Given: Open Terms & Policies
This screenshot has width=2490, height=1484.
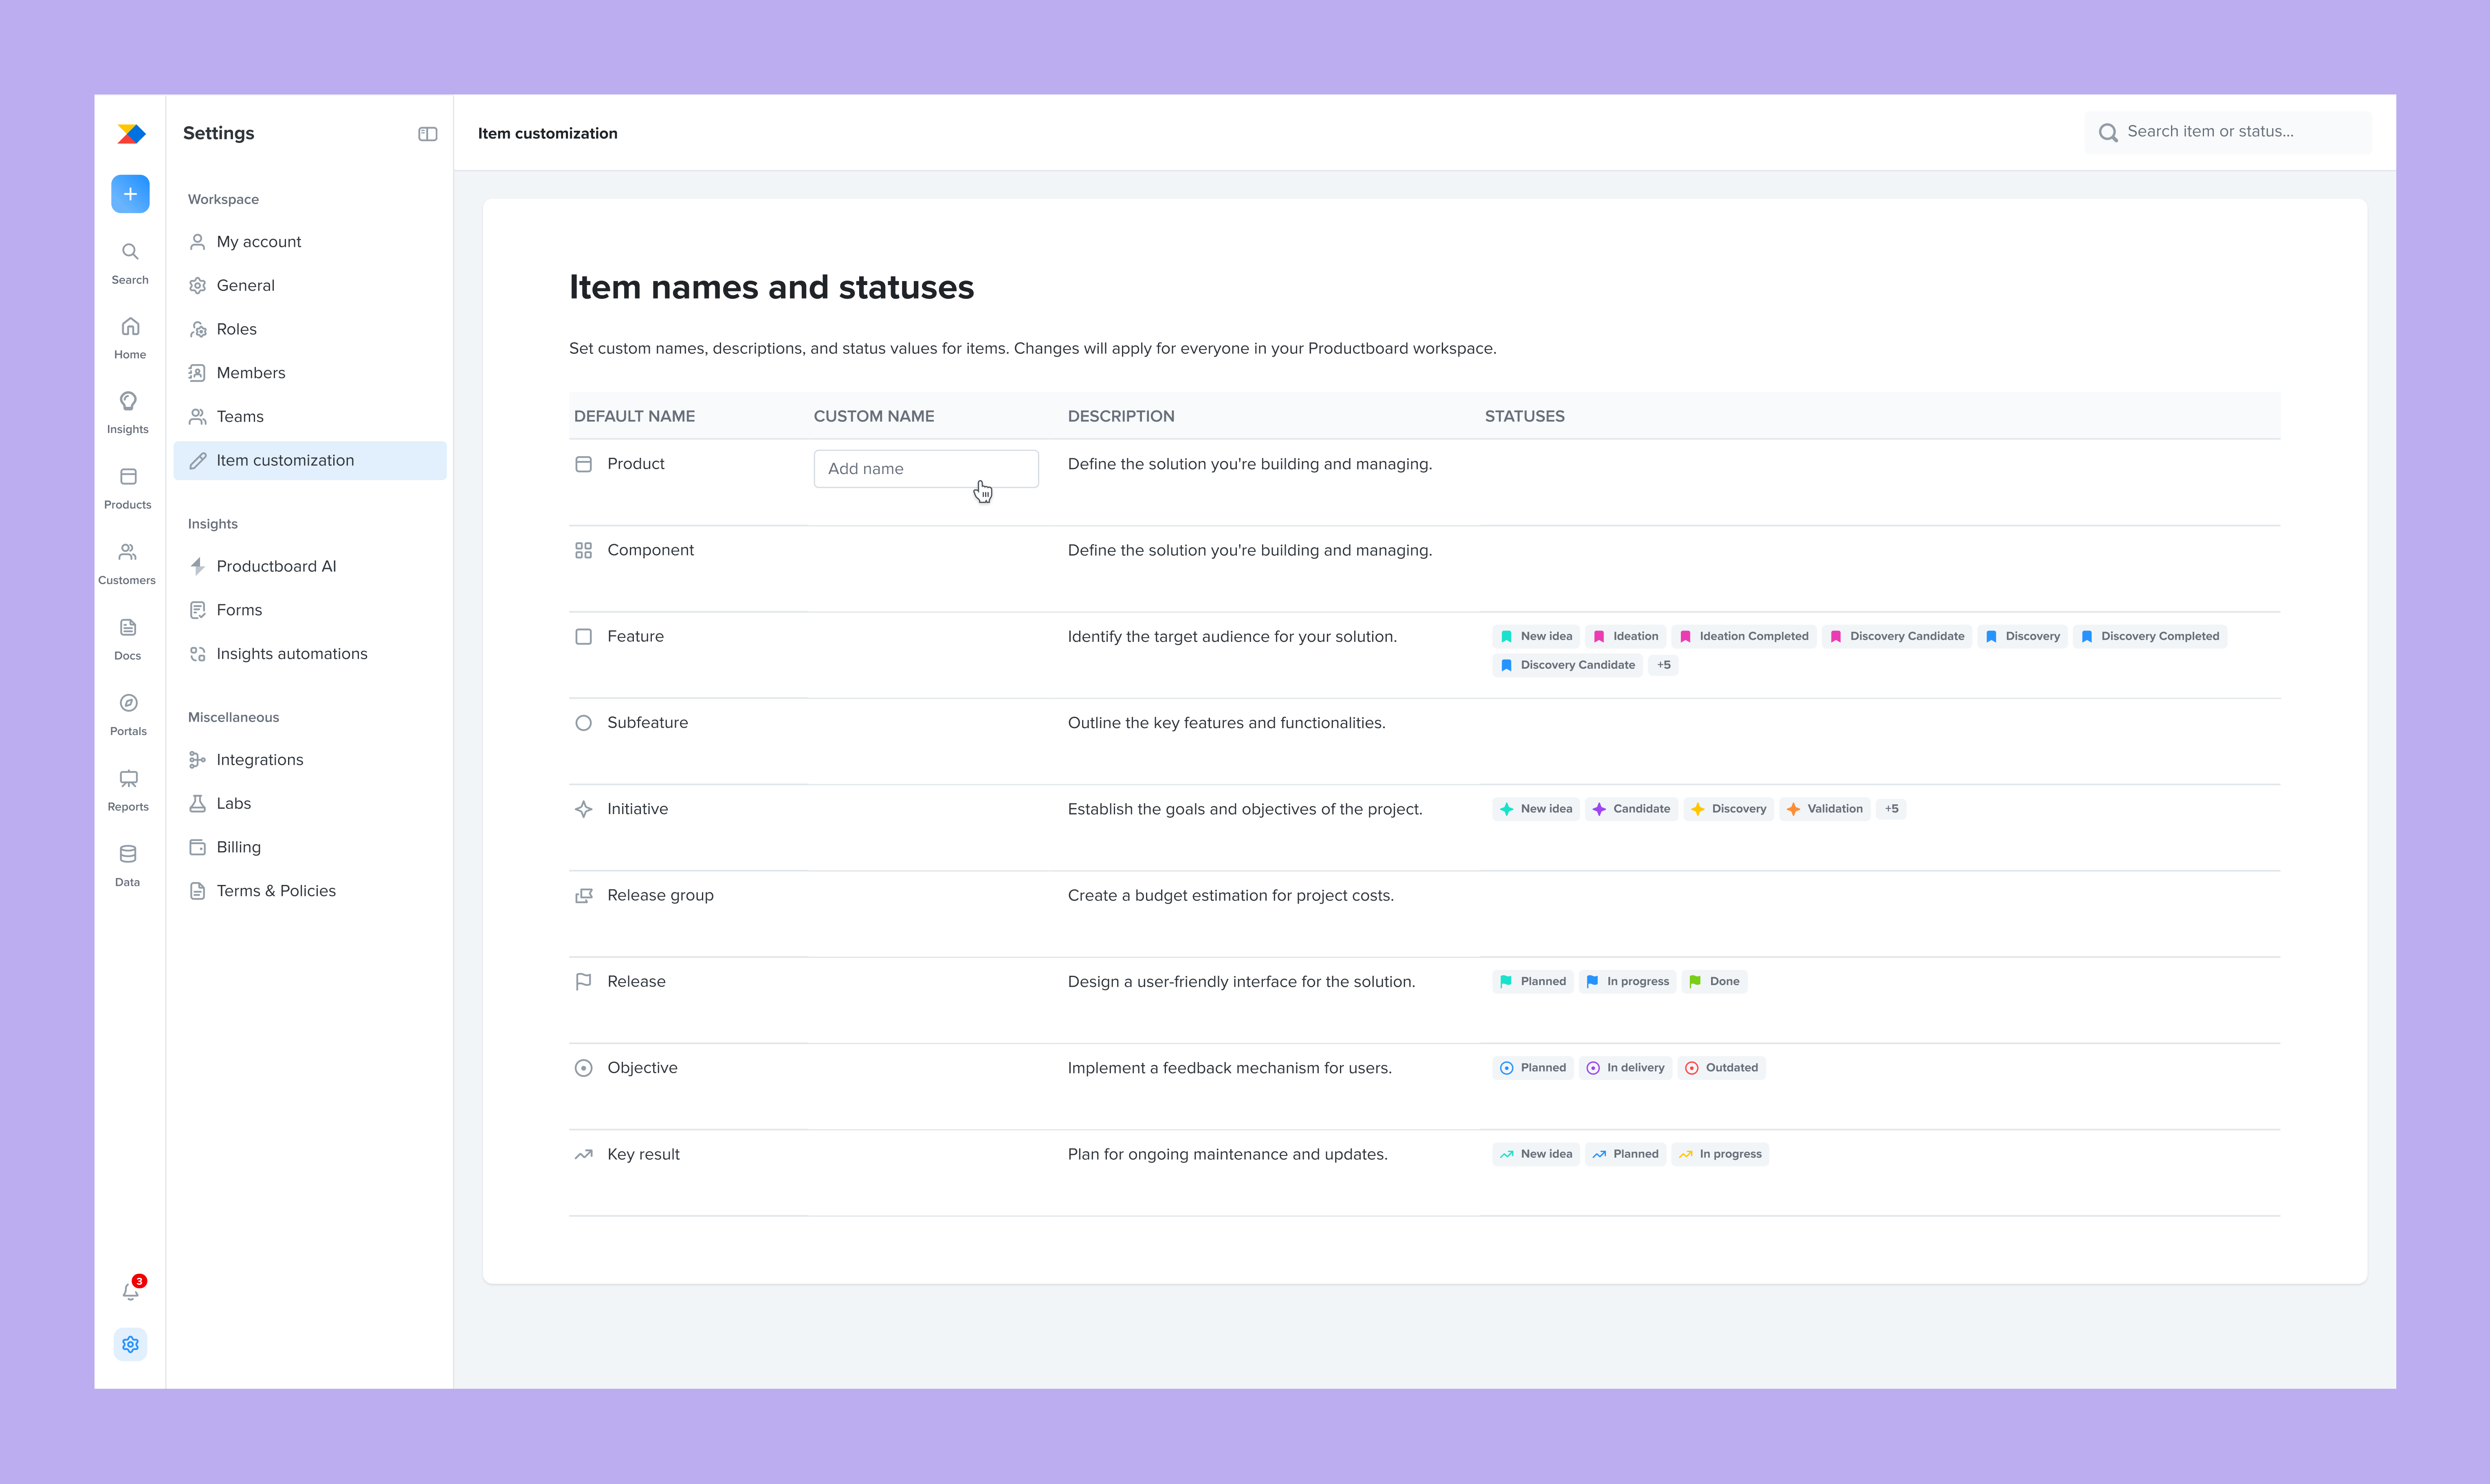Looking at the screenshot, I should click(x=310, y=891).
